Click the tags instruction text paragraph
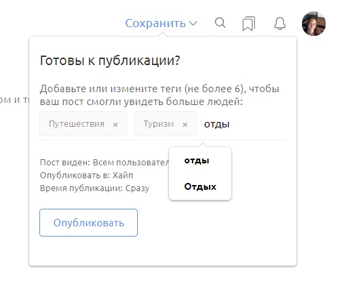 pos(159,95)
